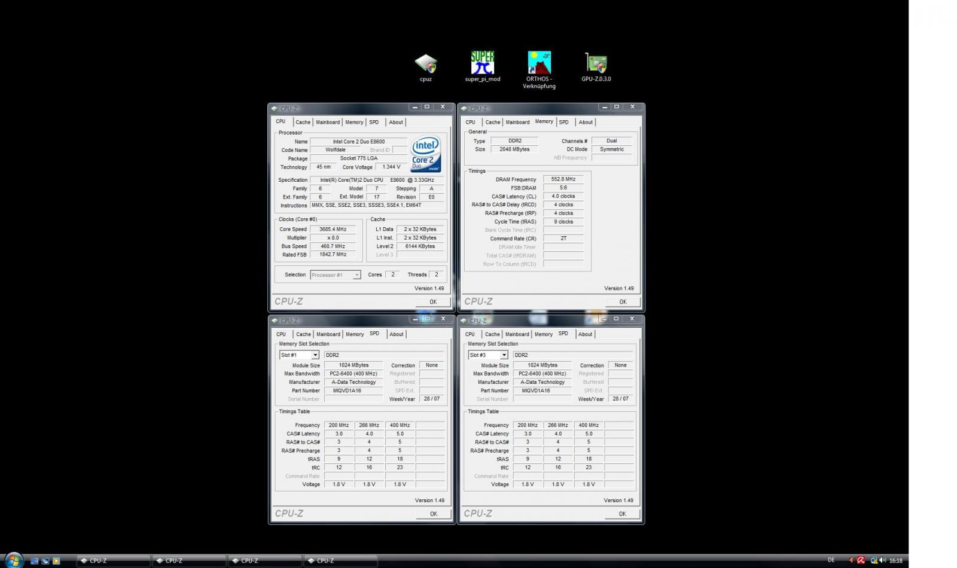Screen dimensions: 957x568
Task: Open the GPU-Z.0.3.0 desktop icon
Action: 596,67
